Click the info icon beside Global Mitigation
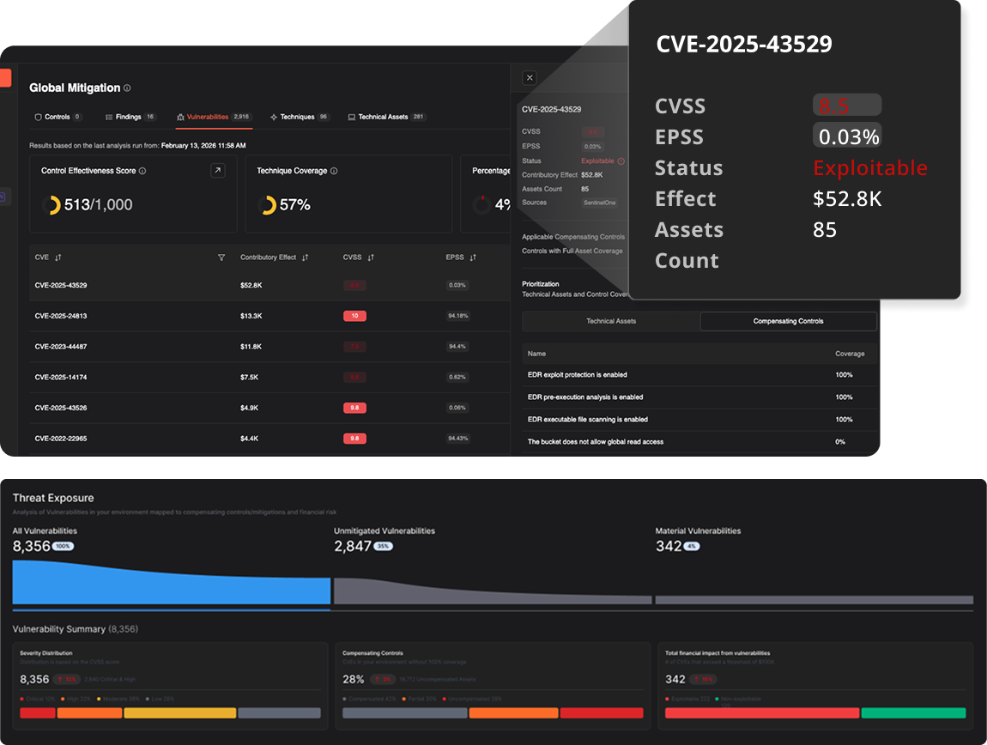987x745 pixels. pyautogui.click(x=127, y=88)
